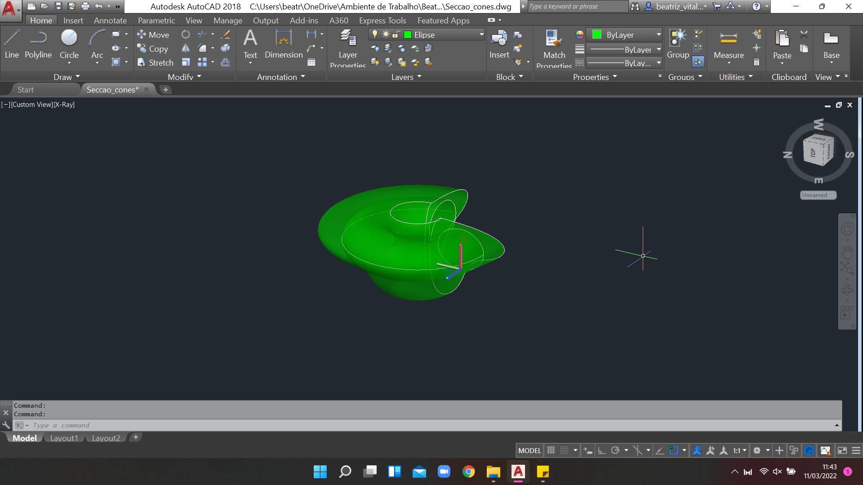Click the X-Ray visual style label

[64, 104]
